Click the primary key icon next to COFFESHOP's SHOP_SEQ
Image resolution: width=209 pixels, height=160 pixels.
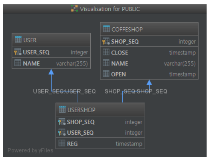[106, 41]
